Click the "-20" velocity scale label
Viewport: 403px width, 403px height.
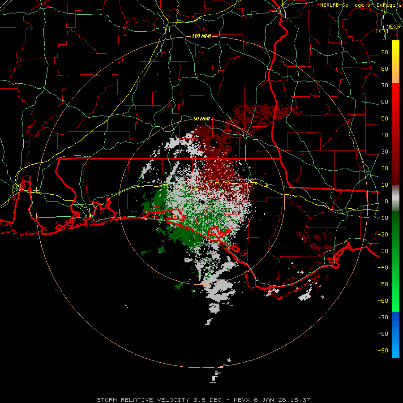click(383, 234)
